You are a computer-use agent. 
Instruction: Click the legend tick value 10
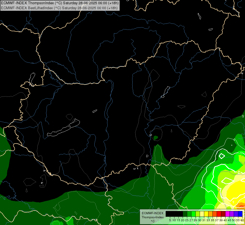pyautogui.click(x=174, y=220)
